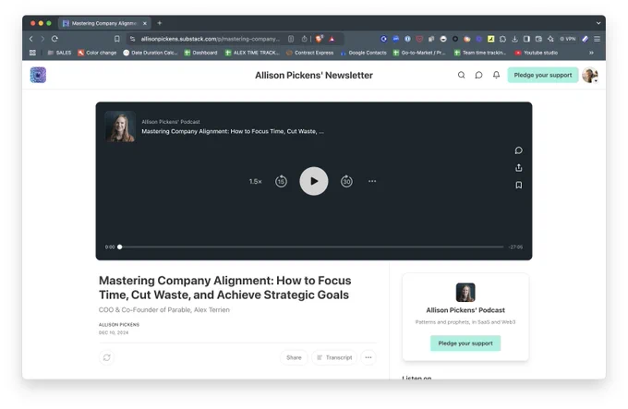Open comments from the player sidebar icon

pos(519,150)
